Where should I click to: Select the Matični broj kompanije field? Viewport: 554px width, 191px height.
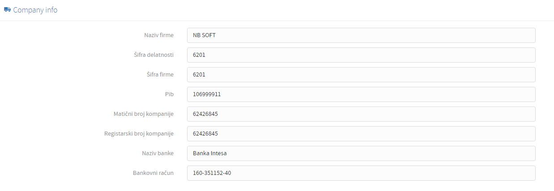tap(361, 114)
